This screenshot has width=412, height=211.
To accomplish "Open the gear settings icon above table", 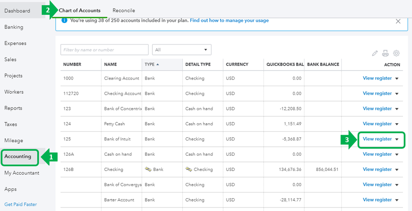I will click(396, 53).
